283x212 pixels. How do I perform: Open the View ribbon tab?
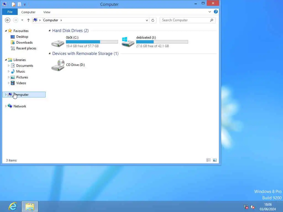click(x=47, y=12)
